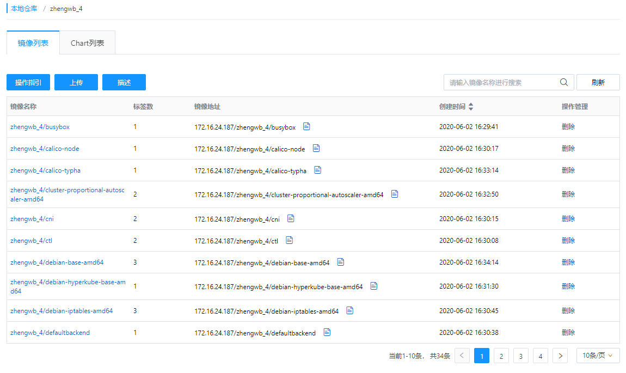Select the 镜像列表 tab

pos(33,42)
